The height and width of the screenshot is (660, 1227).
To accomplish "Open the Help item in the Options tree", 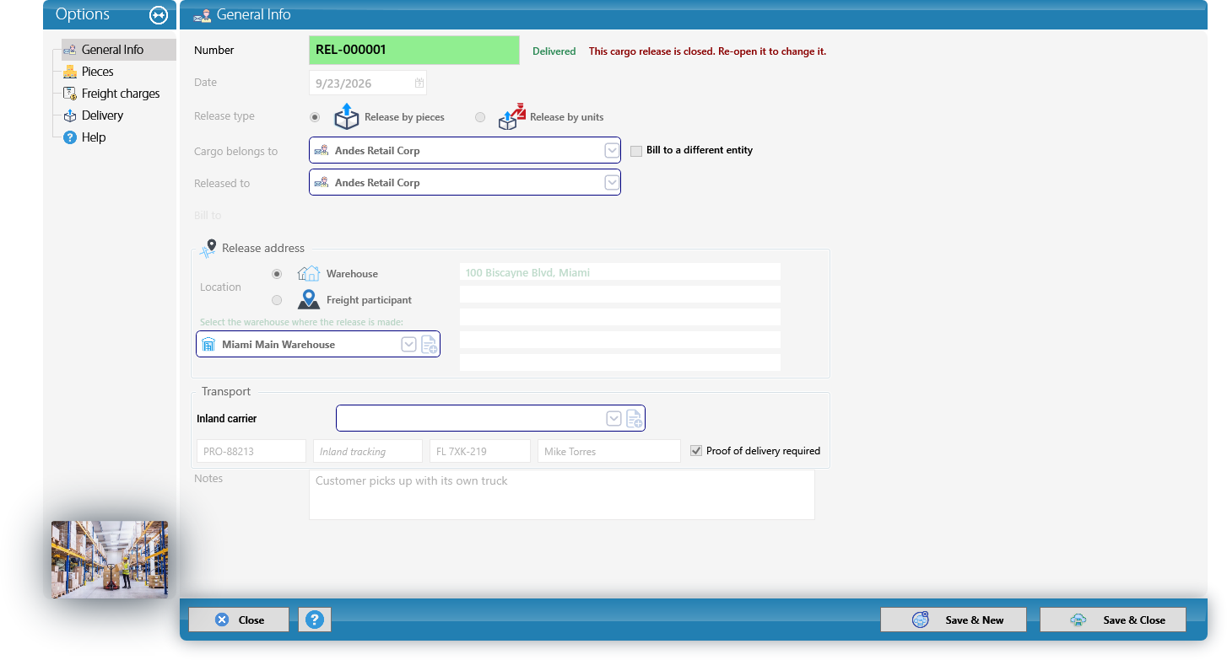I will 94,137.
